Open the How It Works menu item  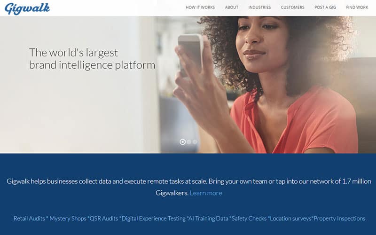[x=200, y=8]
